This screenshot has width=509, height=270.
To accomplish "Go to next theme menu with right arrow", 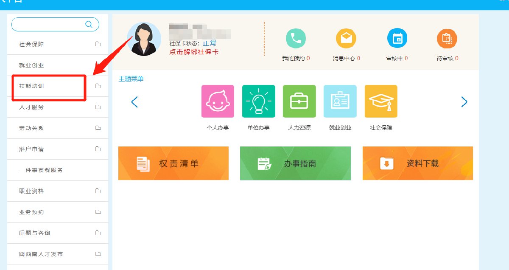I will pyautogui.click(x=464, y=102).
